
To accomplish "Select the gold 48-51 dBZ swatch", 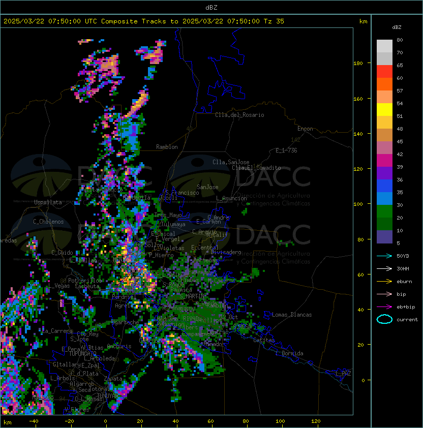I will coord(384,123).
